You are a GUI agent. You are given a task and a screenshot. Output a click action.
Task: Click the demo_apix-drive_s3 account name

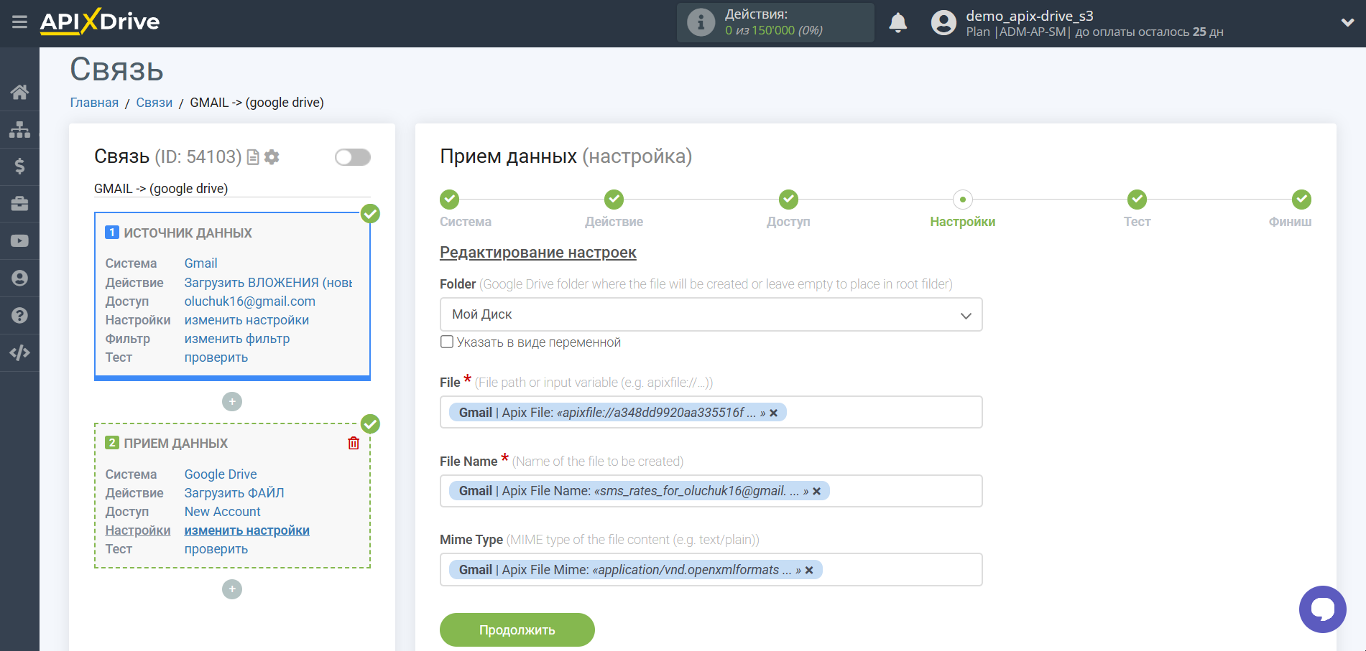(x=1030, y=16)
